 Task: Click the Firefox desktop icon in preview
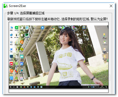pos(16,71)
